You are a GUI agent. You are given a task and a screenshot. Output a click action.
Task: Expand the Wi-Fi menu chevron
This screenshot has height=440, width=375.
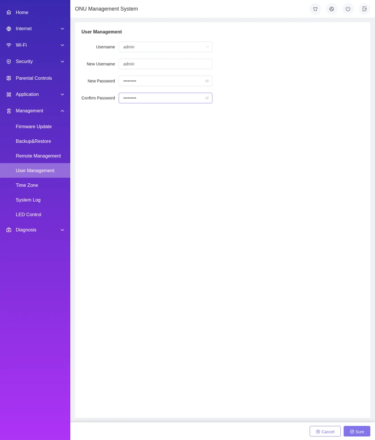tap(62, 45)
